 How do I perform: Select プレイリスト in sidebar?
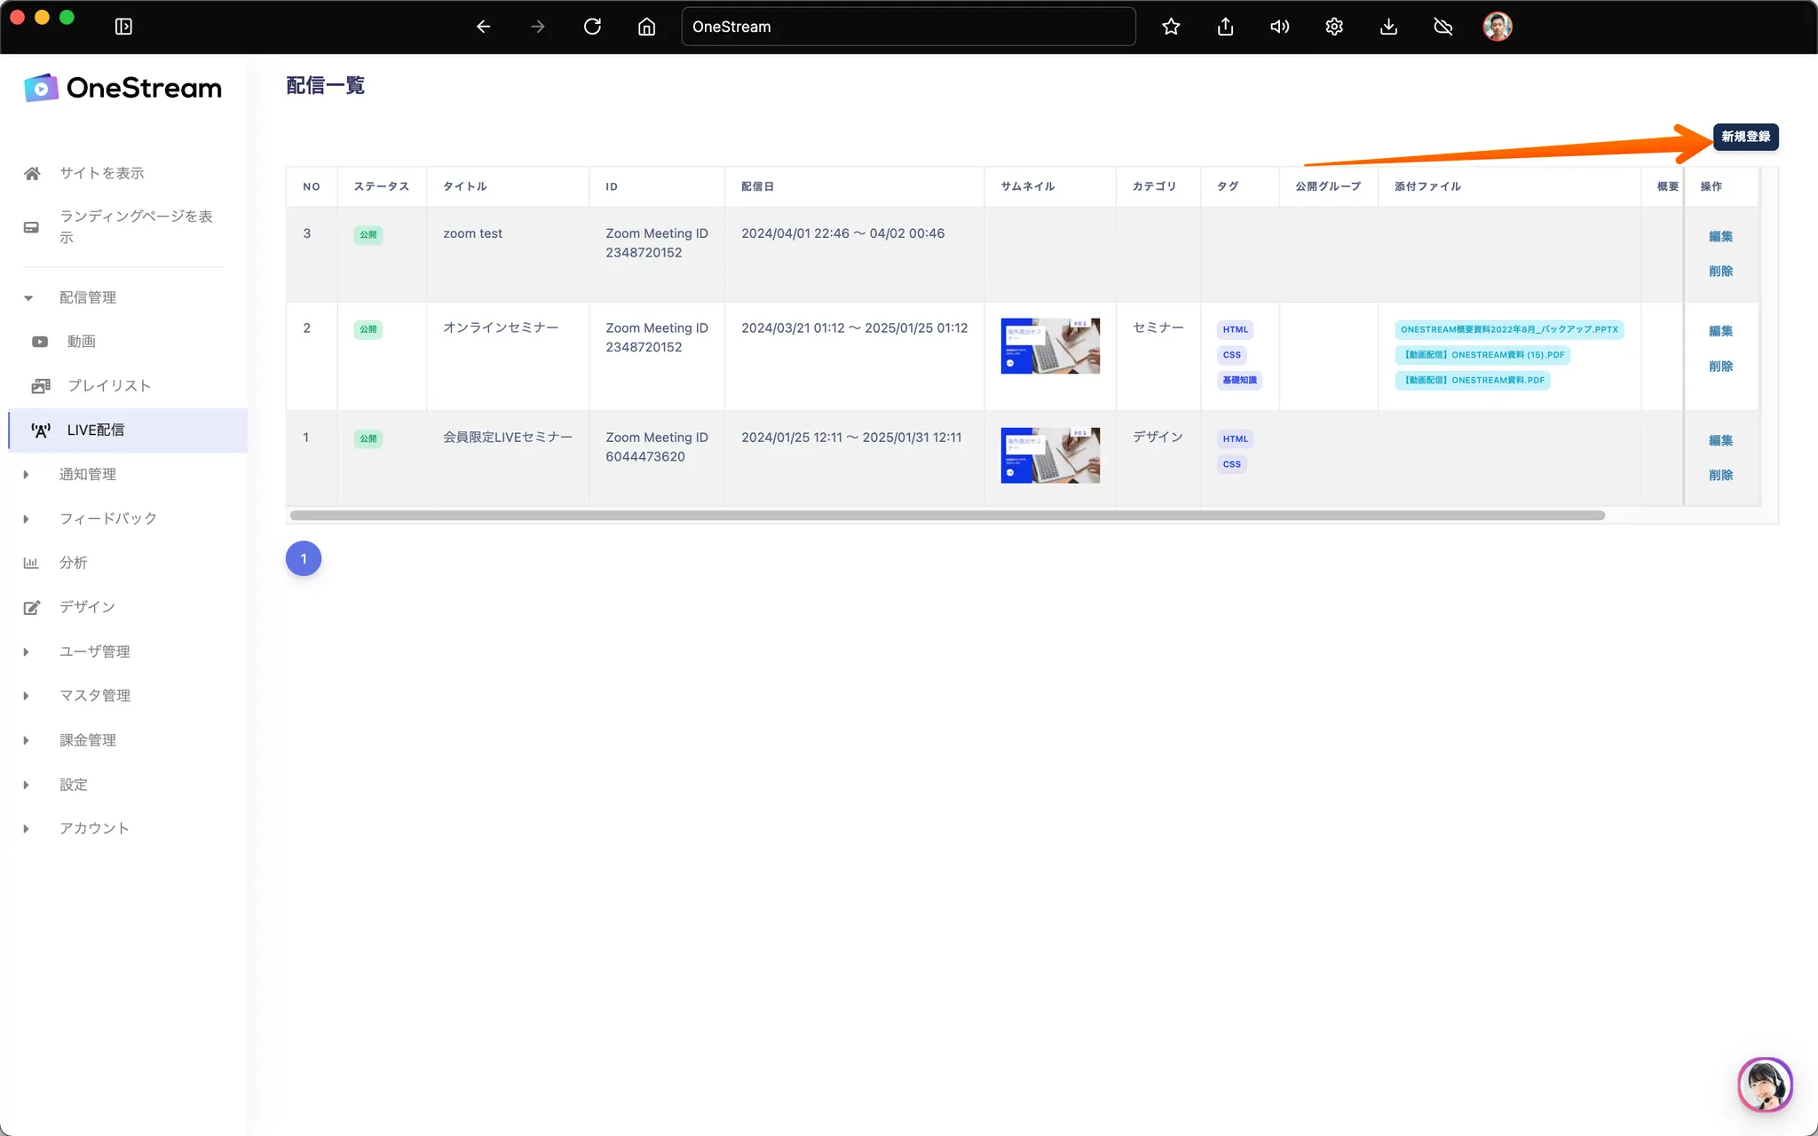(x=108, y=386)
